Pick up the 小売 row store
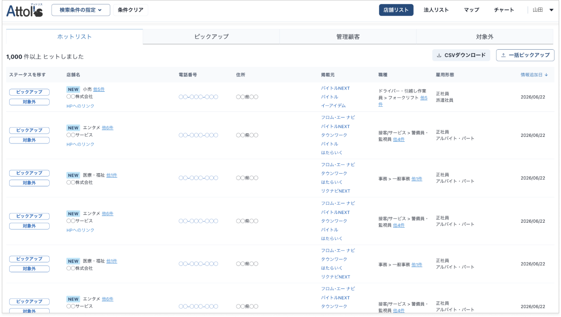The image size is (561, 317). point(29,92)
